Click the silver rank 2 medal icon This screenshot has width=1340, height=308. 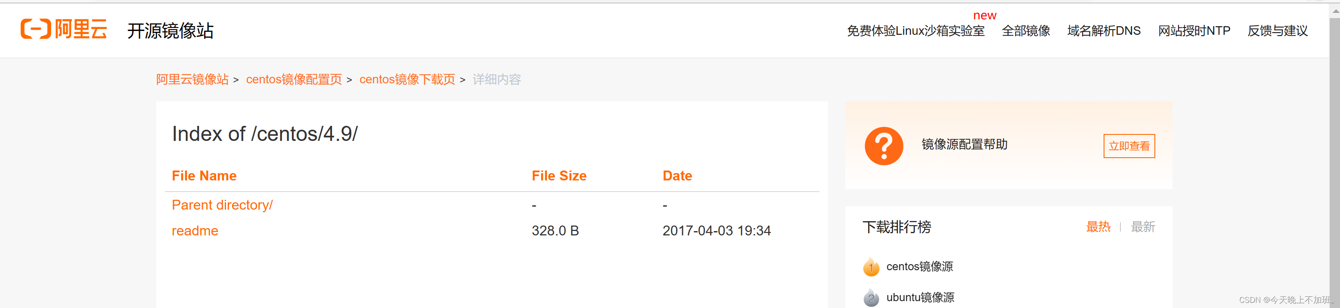tap(871, 298)
